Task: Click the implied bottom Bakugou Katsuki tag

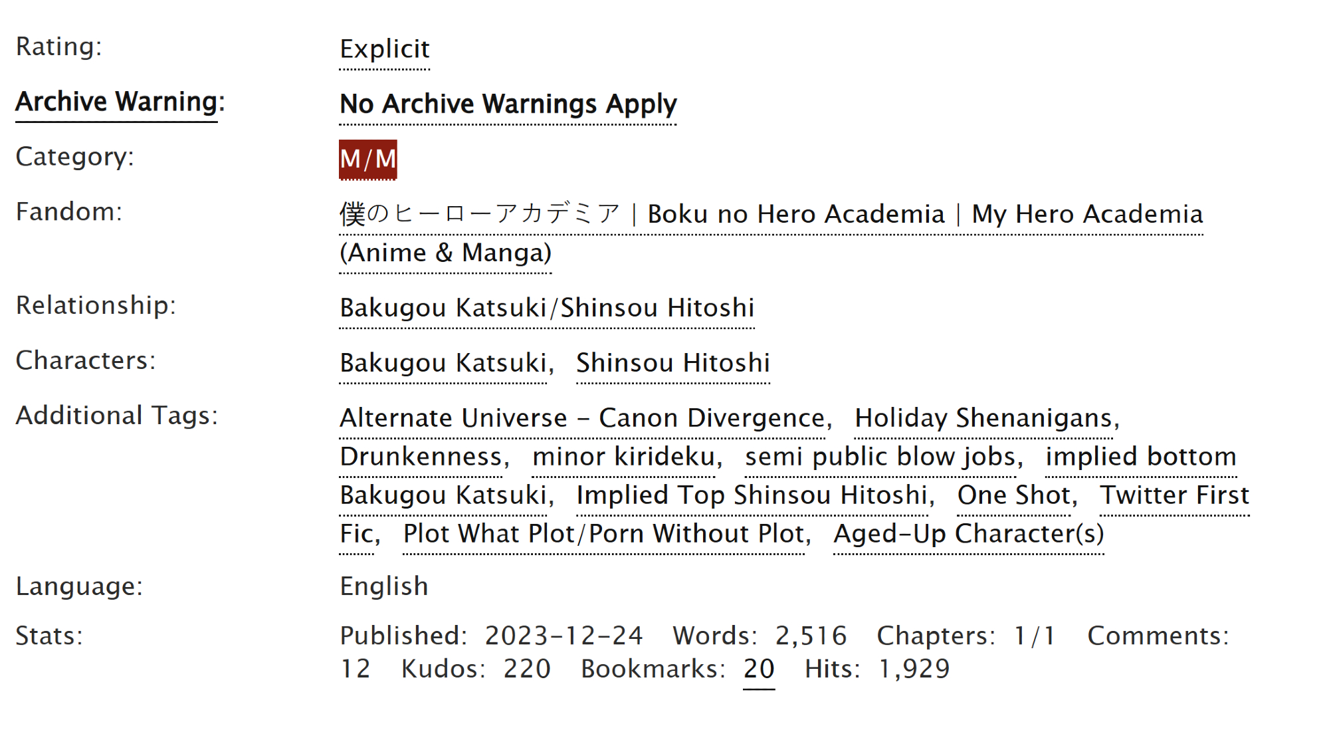Action: [1140, 457]
